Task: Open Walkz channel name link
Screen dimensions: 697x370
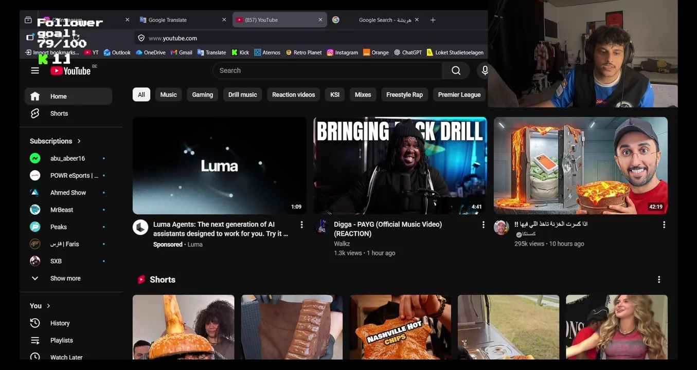Action: 342,244
